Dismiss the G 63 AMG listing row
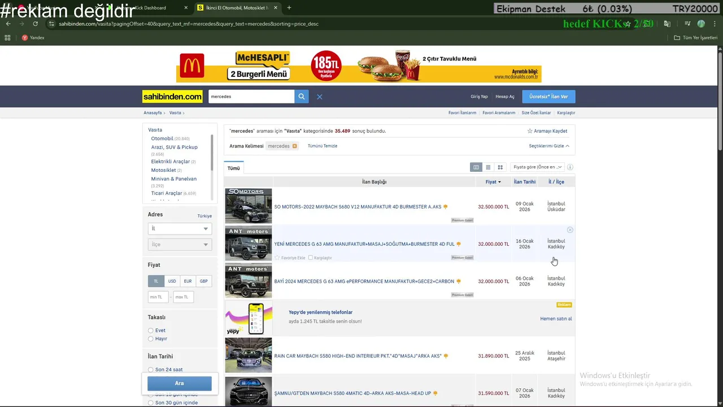This screenshot has width=723, height=407. [570, 230]
